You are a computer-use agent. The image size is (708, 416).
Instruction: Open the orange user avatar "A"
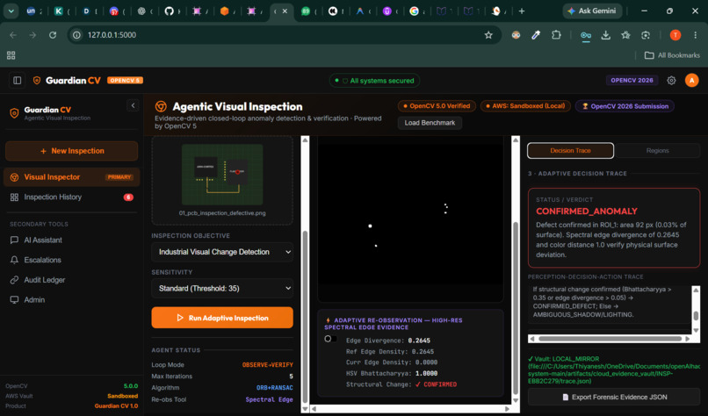(691, 81)
